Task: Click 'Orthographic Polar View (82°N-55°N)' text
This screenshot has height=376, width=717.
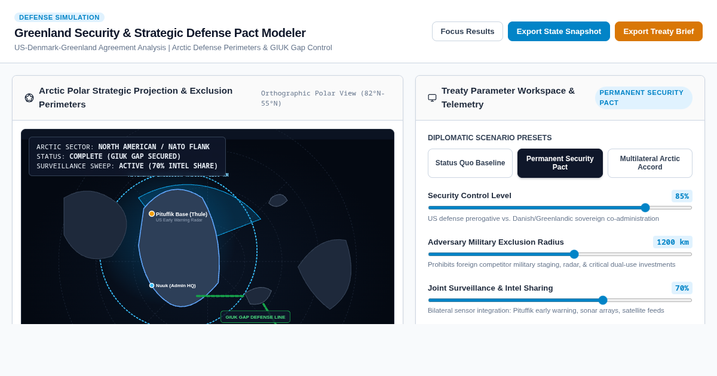Action: click(323, 98)
